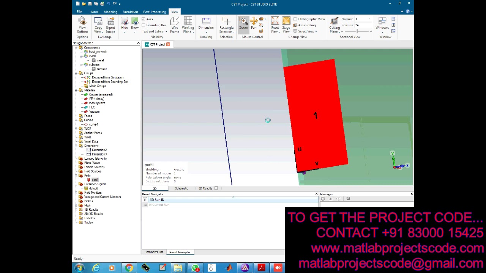Screen dimensions: 486x273
Task: Select port1 in the navigation tree
Action: coord(95,180)
